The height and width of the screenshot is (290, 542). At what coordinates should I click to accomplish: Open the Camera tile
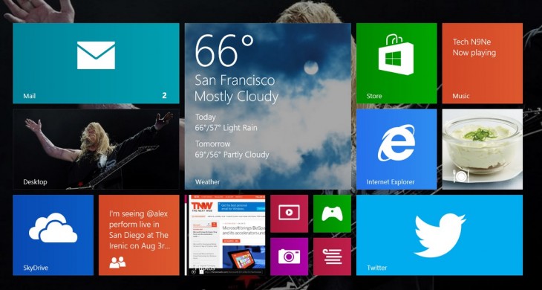click(289, 257)
